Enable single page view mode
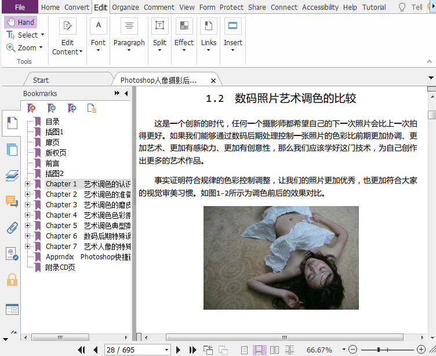The image size is (436, 356). [245, 350]
